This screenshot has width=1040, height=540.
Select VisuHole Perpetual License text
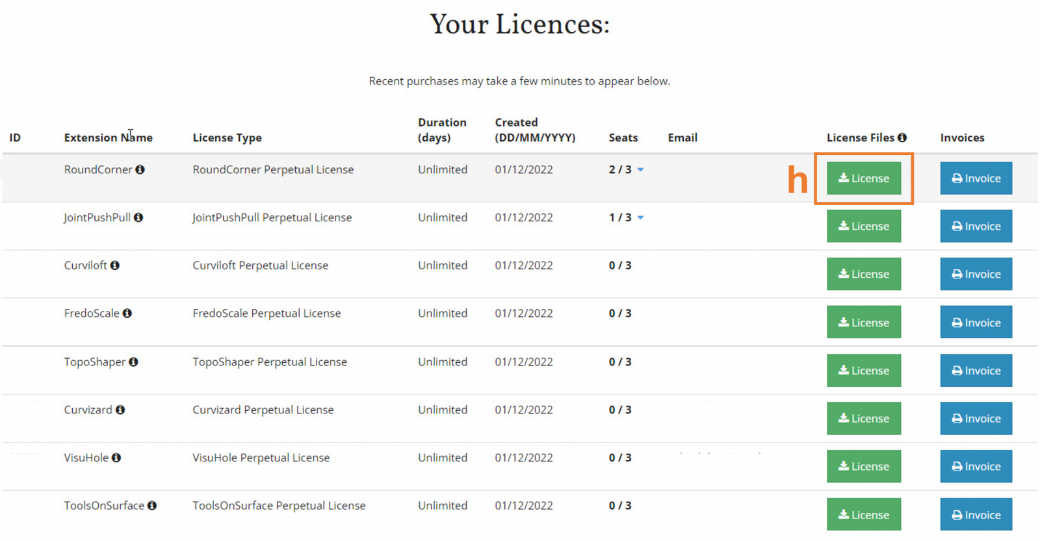coord(261,458)
